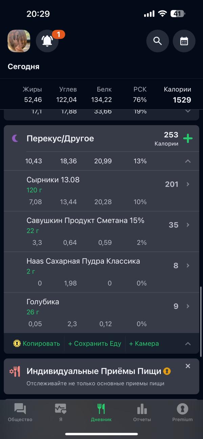Add food to Перекус/Другое with plus

pyautogui.click(x=188, y=138)
